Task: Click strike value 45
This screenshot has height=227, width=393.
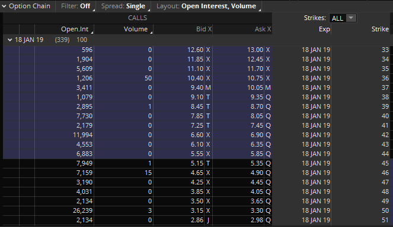Action: pyautogui.click(x=385, y=164)
